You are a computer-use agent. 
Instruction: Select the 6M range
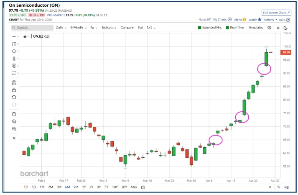tap(67, 187)
